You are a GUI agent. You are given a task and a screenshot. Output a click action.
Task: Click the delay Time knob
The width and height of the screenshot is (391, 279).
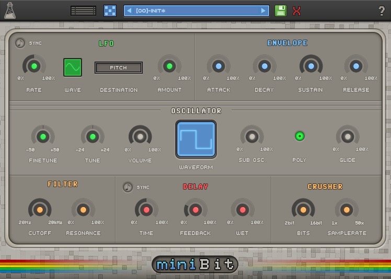tap(146, 210)
